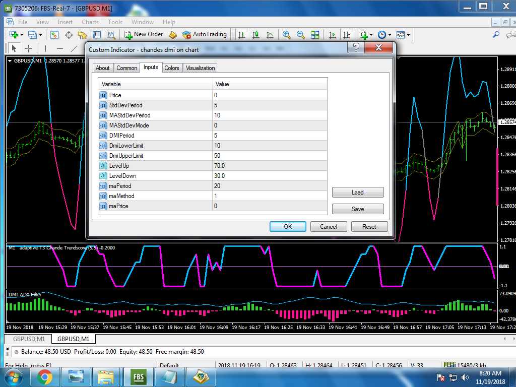Click the Zoom In magnifier icon
Viewport: 516px width, 387px height.
287,35
